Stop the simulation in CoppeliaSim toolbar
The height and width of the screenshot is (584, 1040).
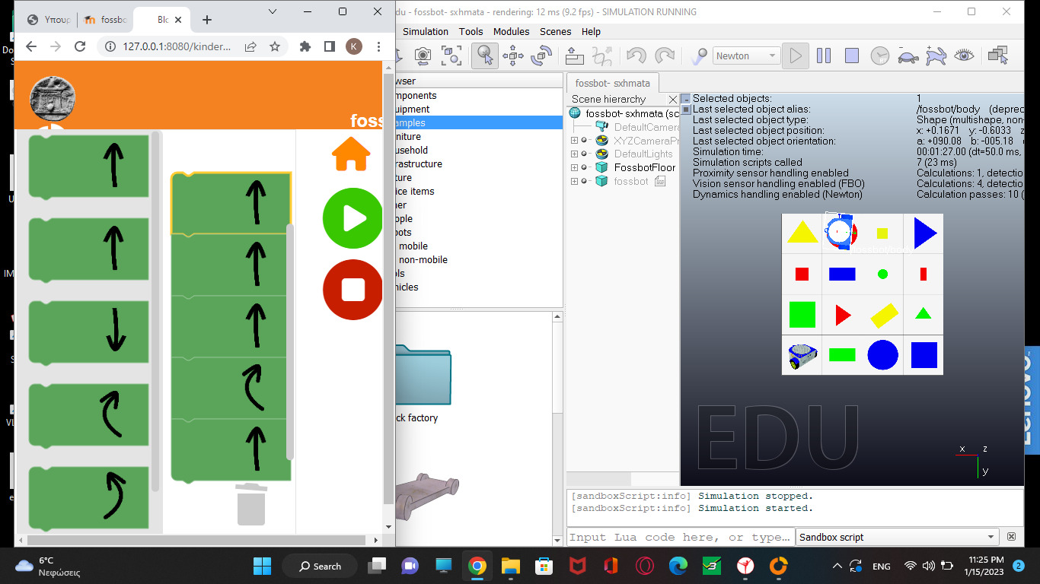click(852, 56)
